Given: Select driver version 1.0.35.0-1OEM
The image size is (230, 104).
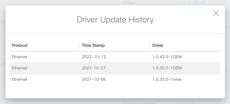Looking at the screenshot, I should pyautogui.click(x=167, y=68).
